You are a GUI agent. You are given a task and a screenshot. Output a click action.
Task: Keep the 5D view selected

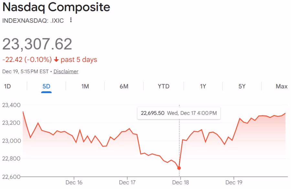click(46, 86)
